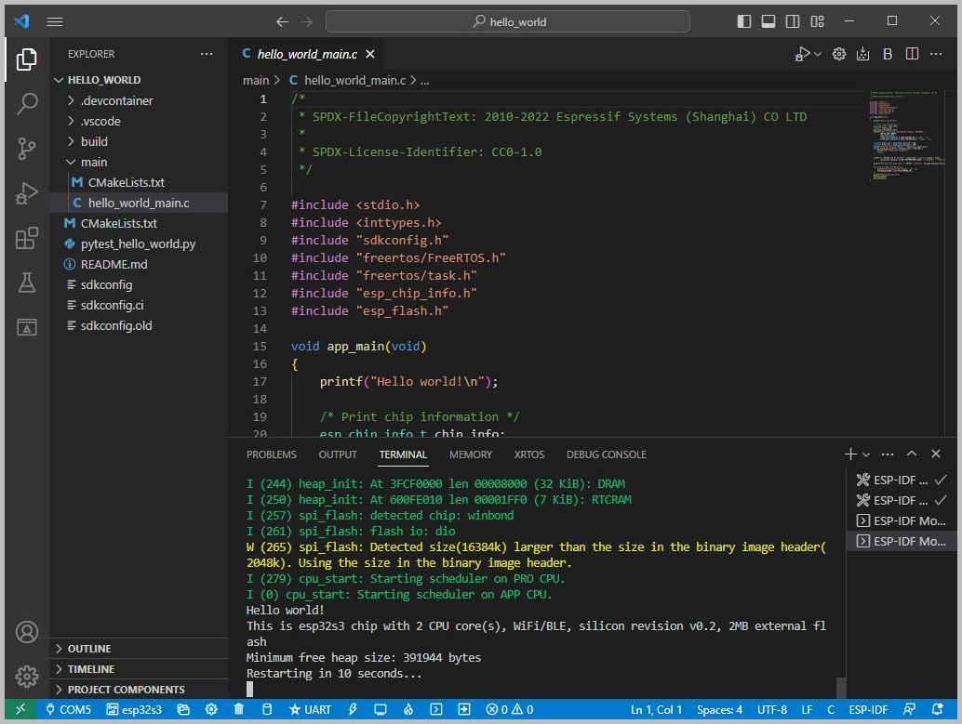Image resolution: width=962 pixels, height=724 pixels.
Task: Click the trash can icon in status bar
Action: (238, 710)
